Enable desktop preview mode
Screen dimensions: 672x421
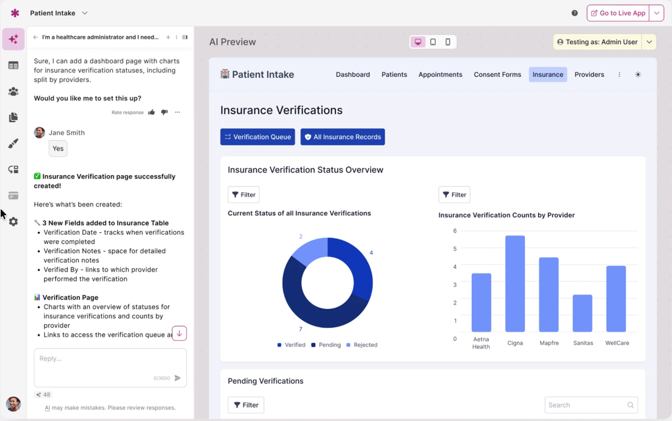pyautogui.click(x=418, y=41)
